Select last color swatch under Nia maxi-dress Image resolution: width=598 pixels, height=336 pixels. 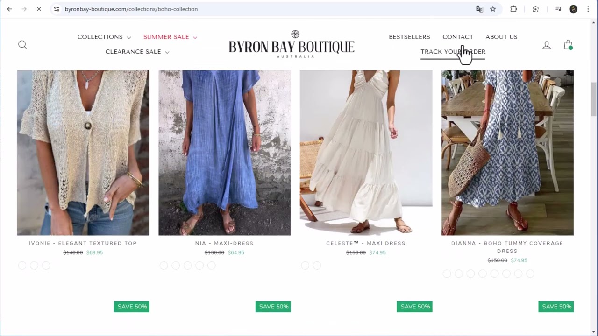[211, 266]
